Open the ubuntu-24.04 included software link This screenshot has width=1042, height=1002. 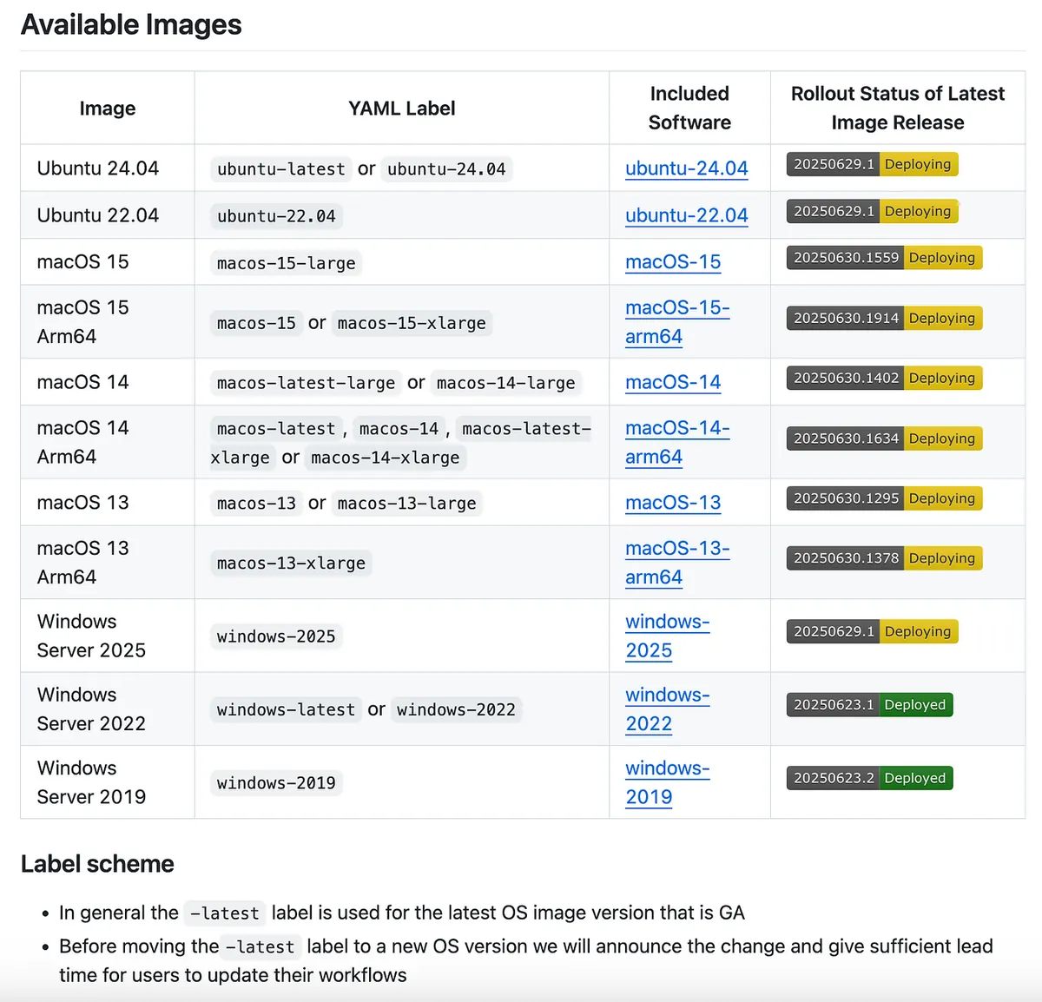686,168
